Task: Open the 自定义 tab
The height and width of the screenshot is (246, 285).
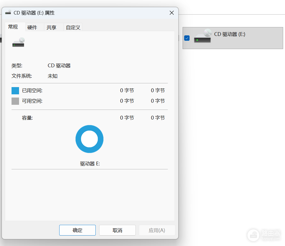Action: point(73,27)
